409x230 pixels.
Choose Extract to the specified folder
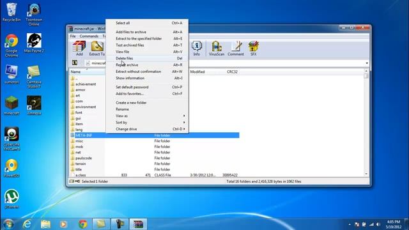[148, 38]
